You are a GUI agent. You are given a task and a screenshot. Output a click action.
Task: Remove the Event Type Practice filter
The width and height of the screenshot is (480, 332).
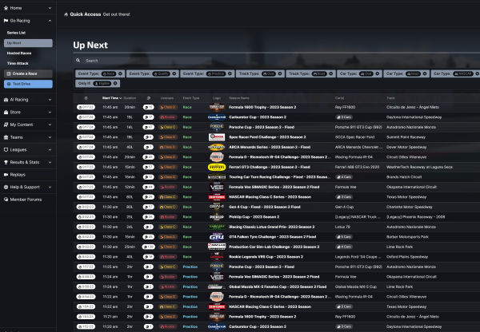pyautogui.click(x=230, y=73)
